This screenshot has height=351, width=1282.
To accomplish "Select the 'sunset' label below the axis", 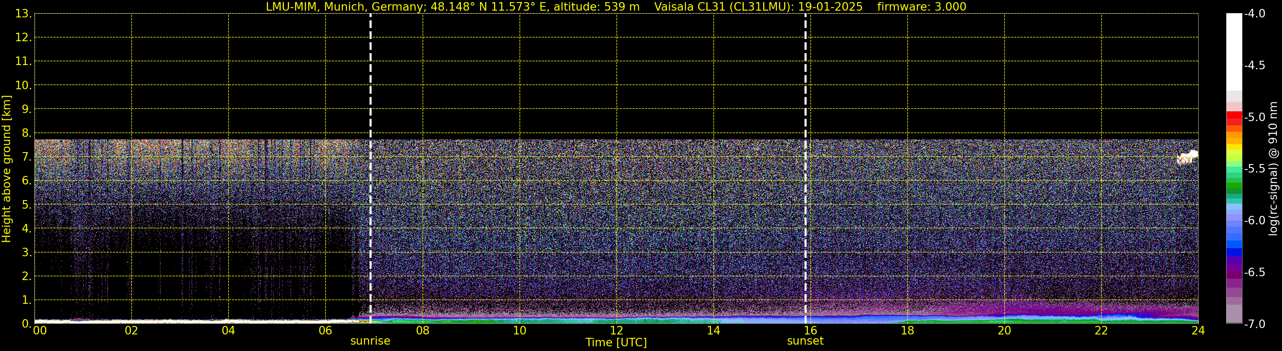I will click(805, 341).
